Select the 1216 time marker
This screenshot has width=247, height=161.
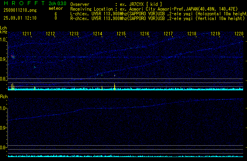145,34
